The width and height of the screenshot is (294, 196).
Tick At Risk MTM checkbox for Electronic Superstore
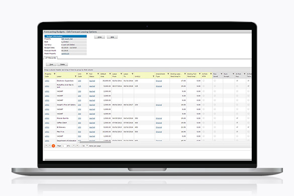click(204, 80)
